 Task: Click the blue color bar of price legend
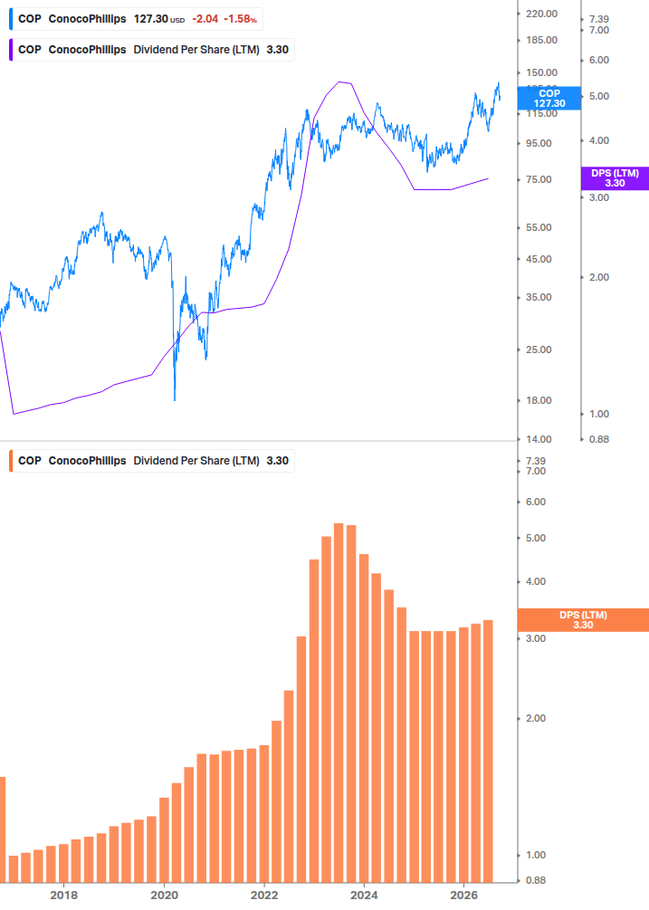11,19
